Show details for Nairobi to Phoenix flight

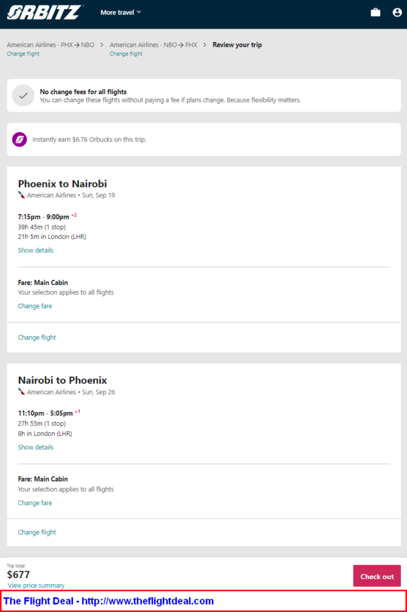point(36,447)
